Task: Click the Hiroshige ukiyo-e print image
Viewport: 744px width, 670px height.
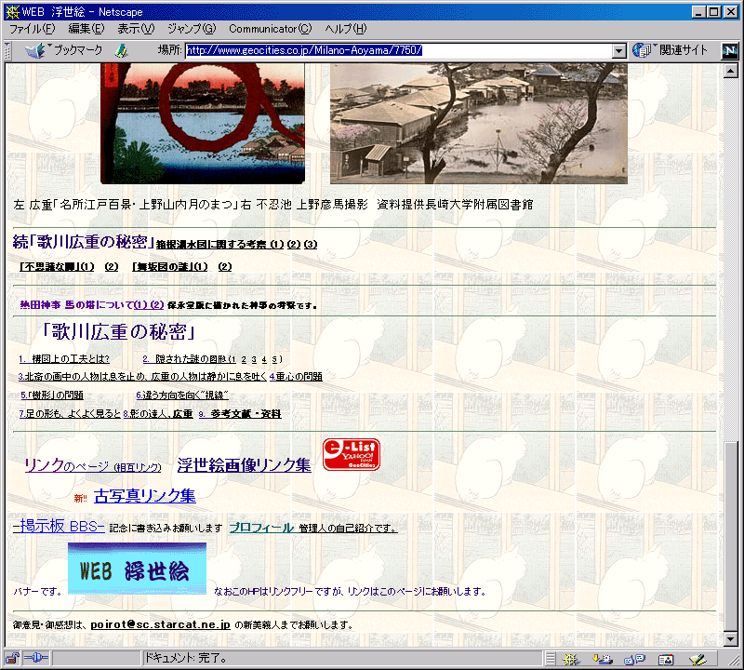Action: (x=203, y=124)
